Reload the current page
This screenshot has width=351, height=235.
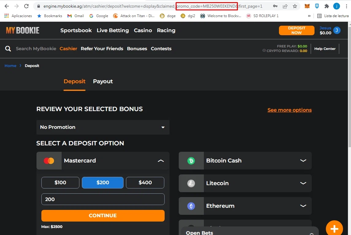[26, 6]
